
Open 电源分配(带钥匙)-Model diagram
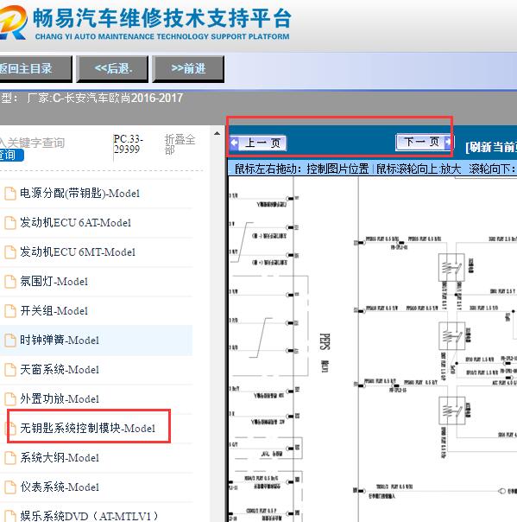[x=79, y=194]
